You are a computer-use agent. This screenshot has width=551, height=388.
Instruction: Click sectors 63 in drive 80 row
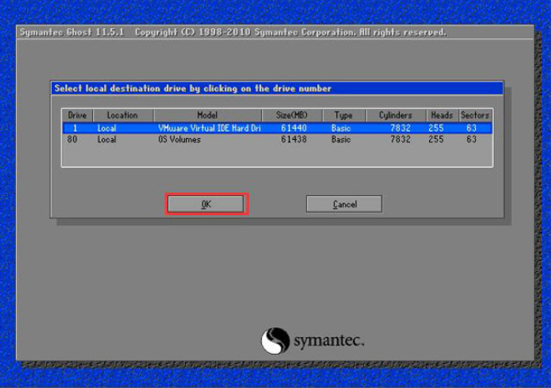pos(472,139)
